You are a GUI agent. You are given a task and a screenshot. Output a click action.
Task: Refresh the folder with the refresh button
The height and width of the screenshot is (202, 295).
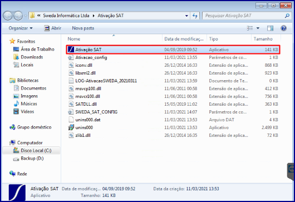coord(195,16)
